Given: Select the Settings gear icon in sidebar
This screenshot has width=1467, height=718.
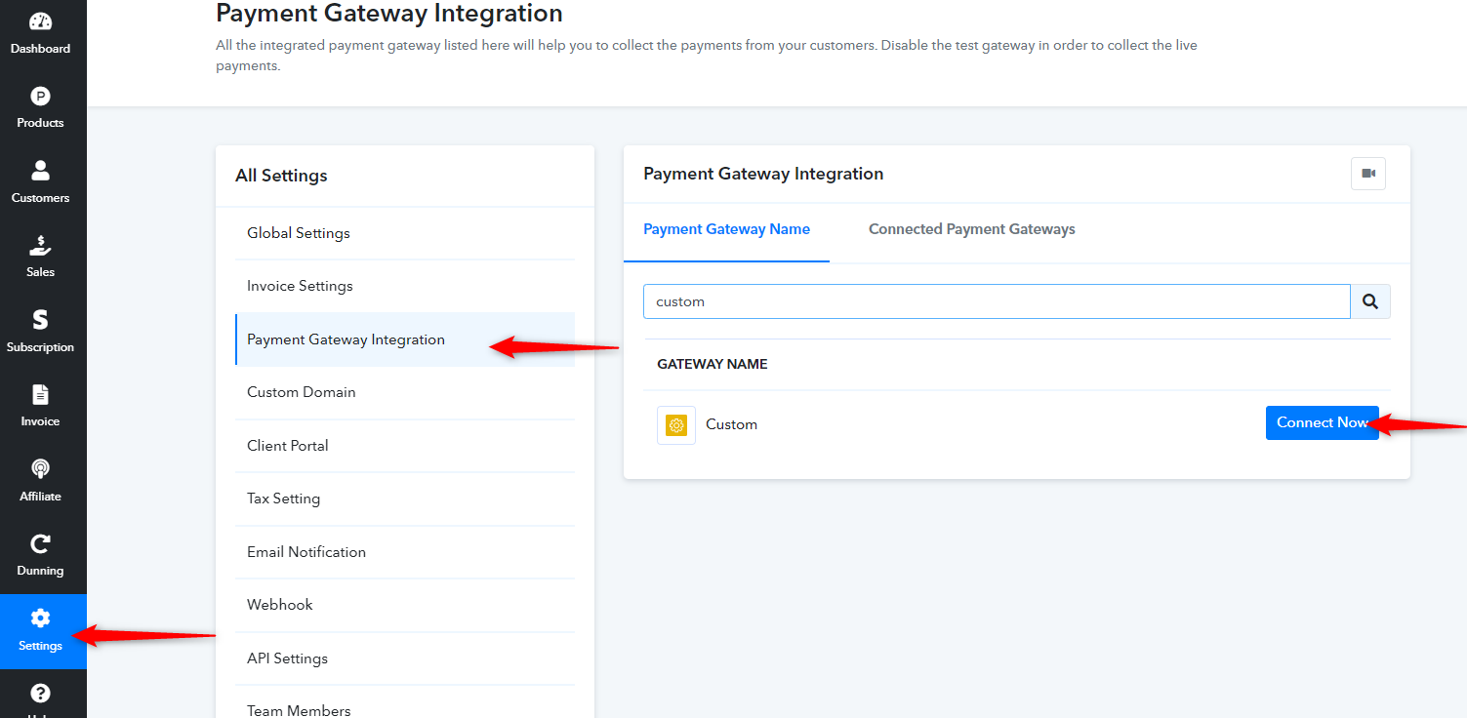Looking at the screenshot, I should tap(40, 618).
